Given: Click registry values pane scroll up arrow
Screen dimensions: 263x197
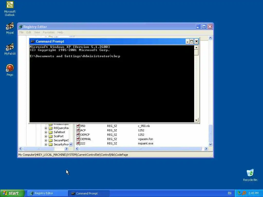Looking at the screenshot, I should 211,38.
